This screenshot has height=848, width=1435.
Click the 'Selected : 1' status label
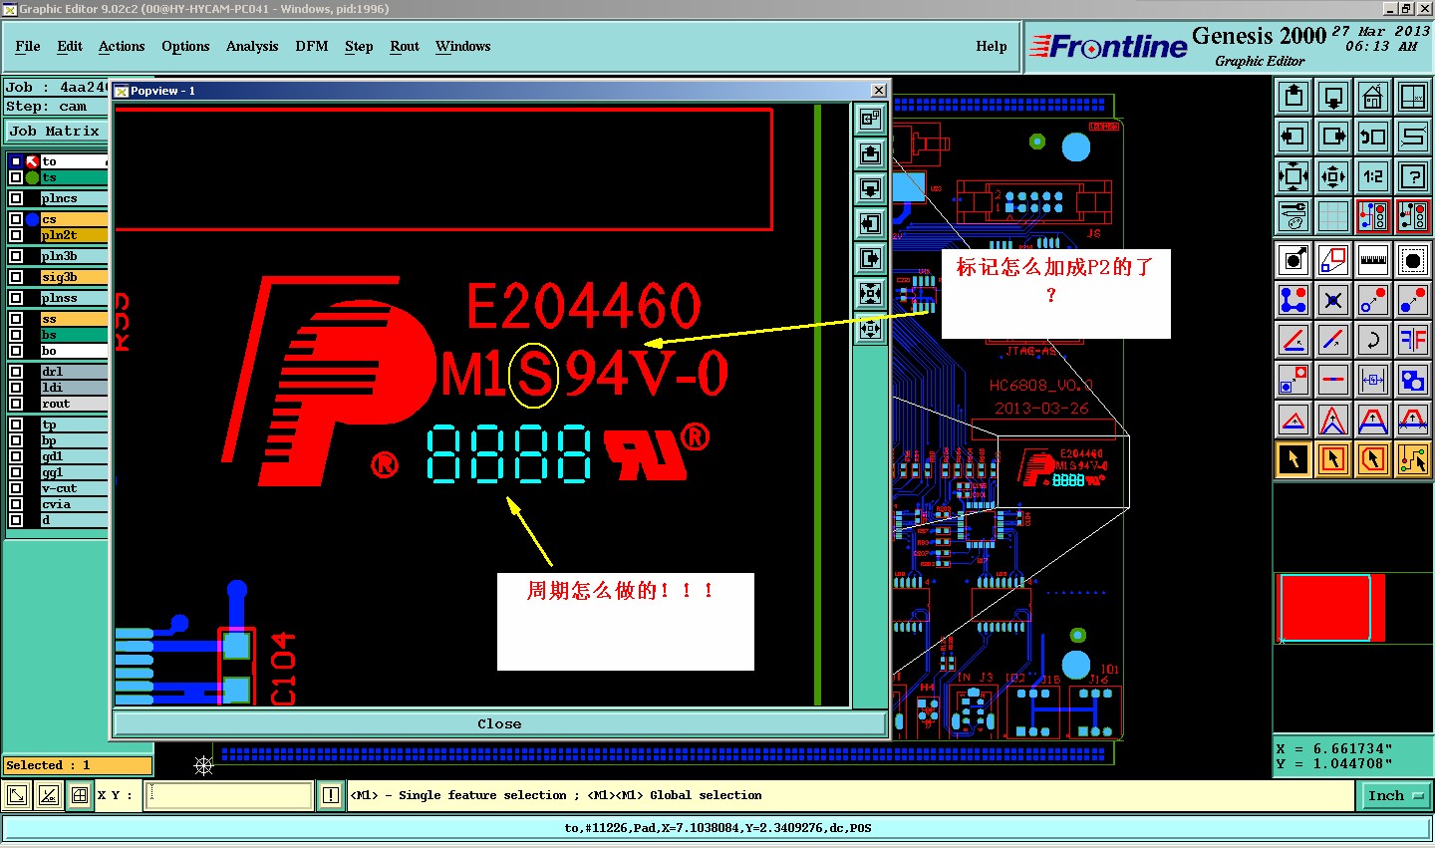pyautogui.click(x=78, y=765)
